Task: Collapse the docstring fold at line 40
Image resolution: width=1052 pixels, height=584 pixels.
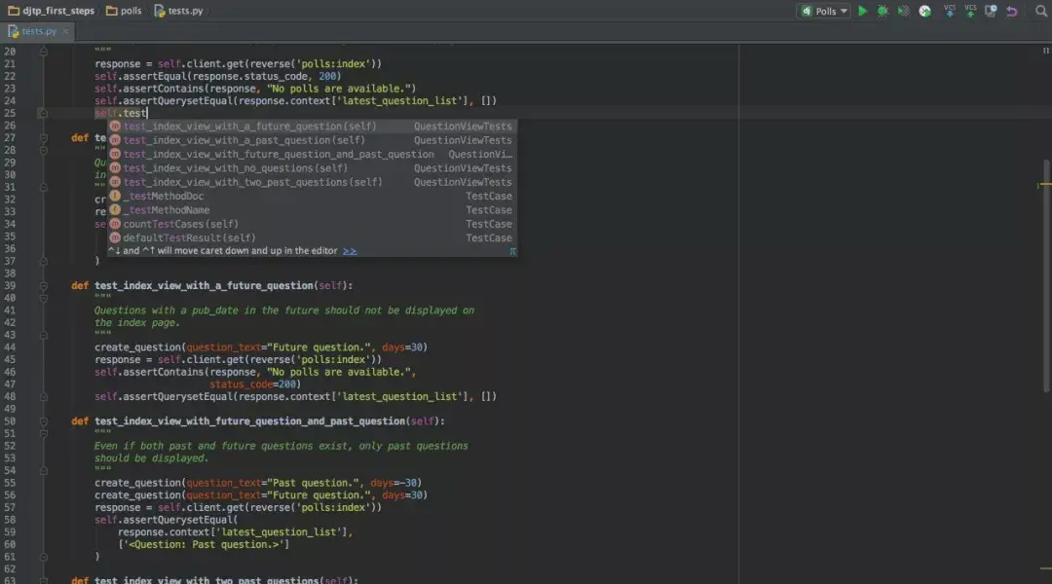Action: click(44, 298)
